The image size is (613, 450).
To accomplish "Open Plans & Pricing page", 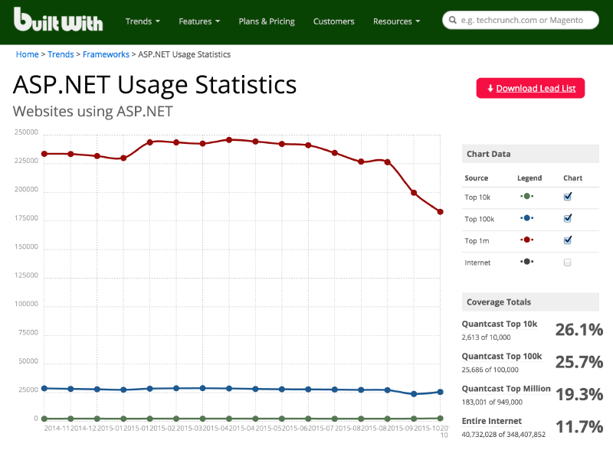I will (267, 21).
